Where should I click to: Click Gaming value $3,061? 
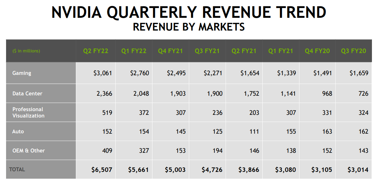pos(103,73)
